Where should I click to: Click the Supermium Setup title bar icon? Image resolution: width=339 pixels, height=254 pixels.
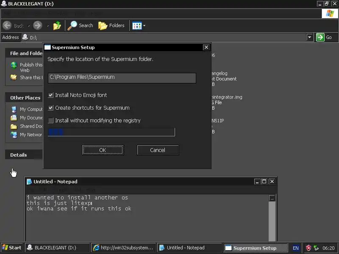47,47
